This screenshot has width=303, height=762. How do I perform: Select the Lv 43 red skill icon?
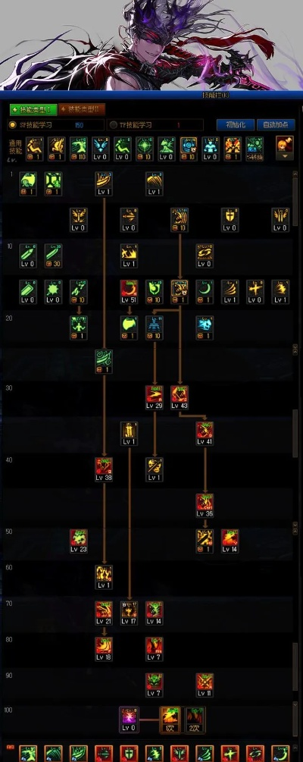point(180,397)
